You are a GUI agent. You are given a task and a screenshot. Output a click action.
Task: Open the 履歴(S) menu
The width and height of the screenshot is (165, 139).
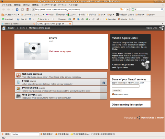point(36,5)
